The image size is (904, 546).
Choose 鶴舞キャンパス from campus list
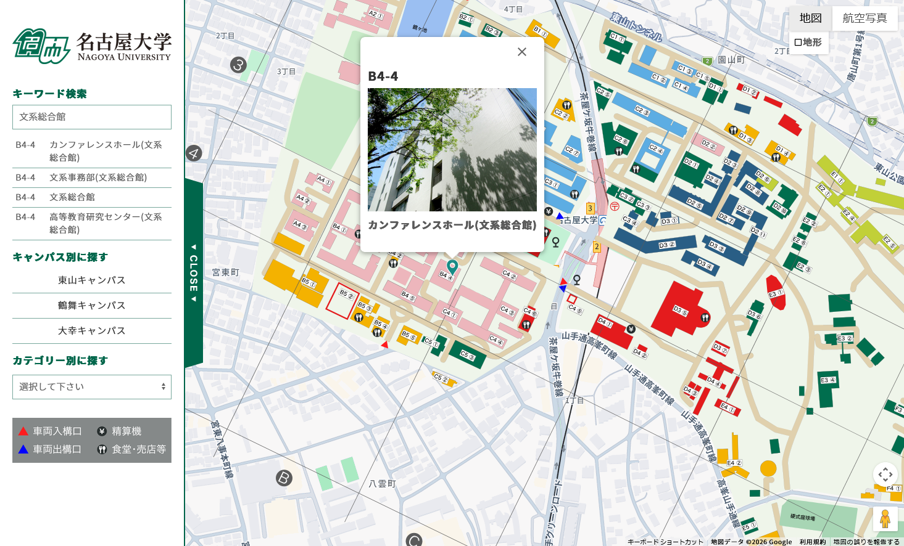[x=92, y=306]
